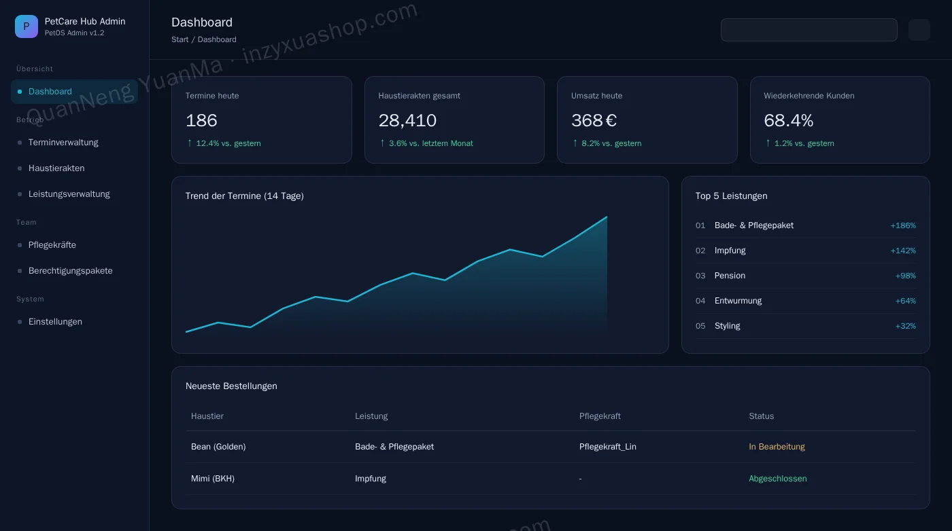The width and height of the screenshot is (952, 531).
Task: Click the Start breadcrumb link
Action: coord(180,39)
